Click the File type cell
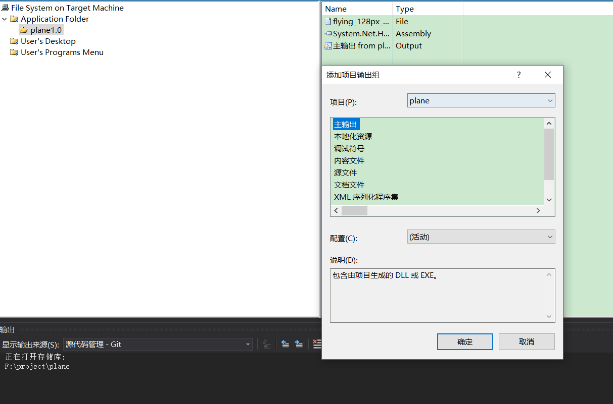This screenshot has width=613, height=404. pos(402,22)
